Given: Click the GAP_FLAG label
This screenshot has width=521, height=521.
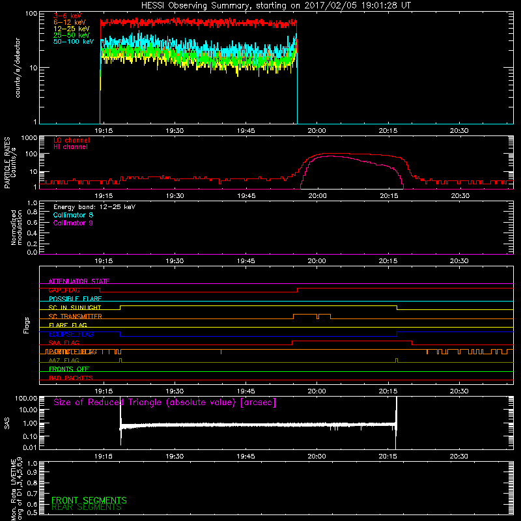Looking at the screenshot, I should [64, 290].
